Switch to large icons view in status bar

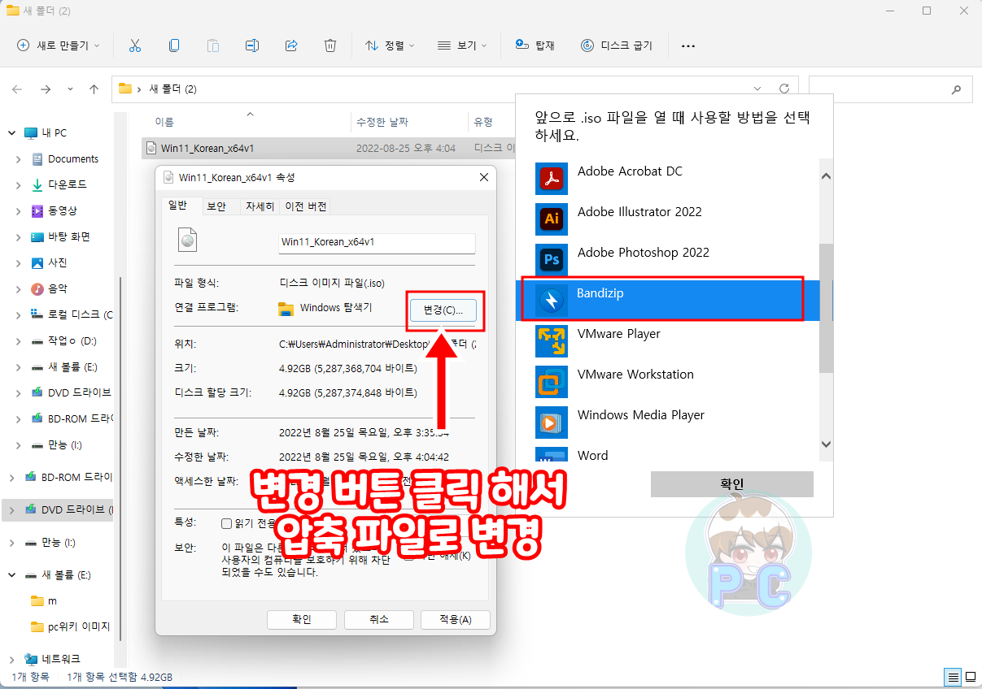[x=970, y=677]
